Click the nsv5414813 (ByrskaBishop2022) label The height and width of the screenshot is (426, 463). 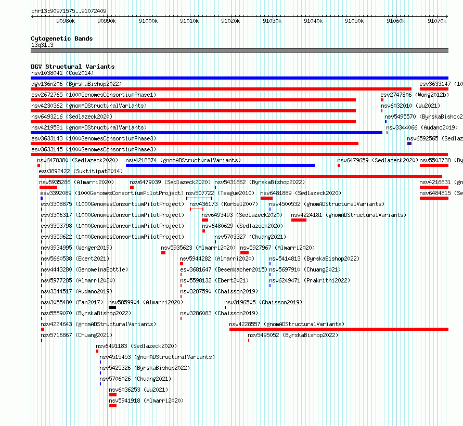[x=314, y=259]
